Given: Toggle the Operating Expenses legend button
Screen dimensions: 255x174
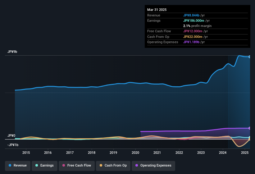Looking at the screenshot, I should coord(153,166).
